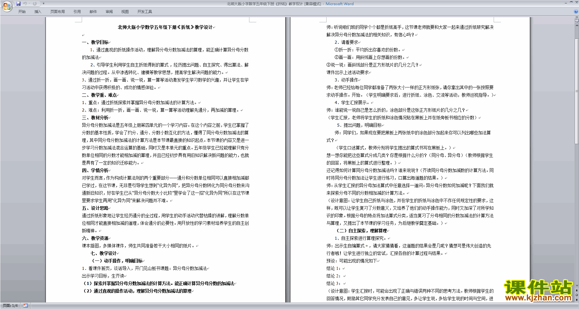579x309 pixels.
Task: Click the bold line （1）探索并掌握异分母分数加减法的计算方法
Action: pos(159,283)
